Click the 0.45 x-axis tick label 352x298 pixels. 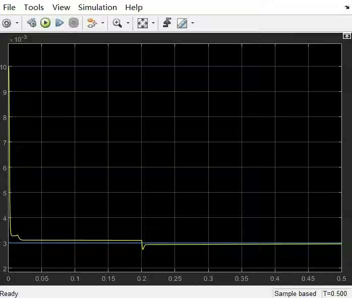(x=308, y=279)
